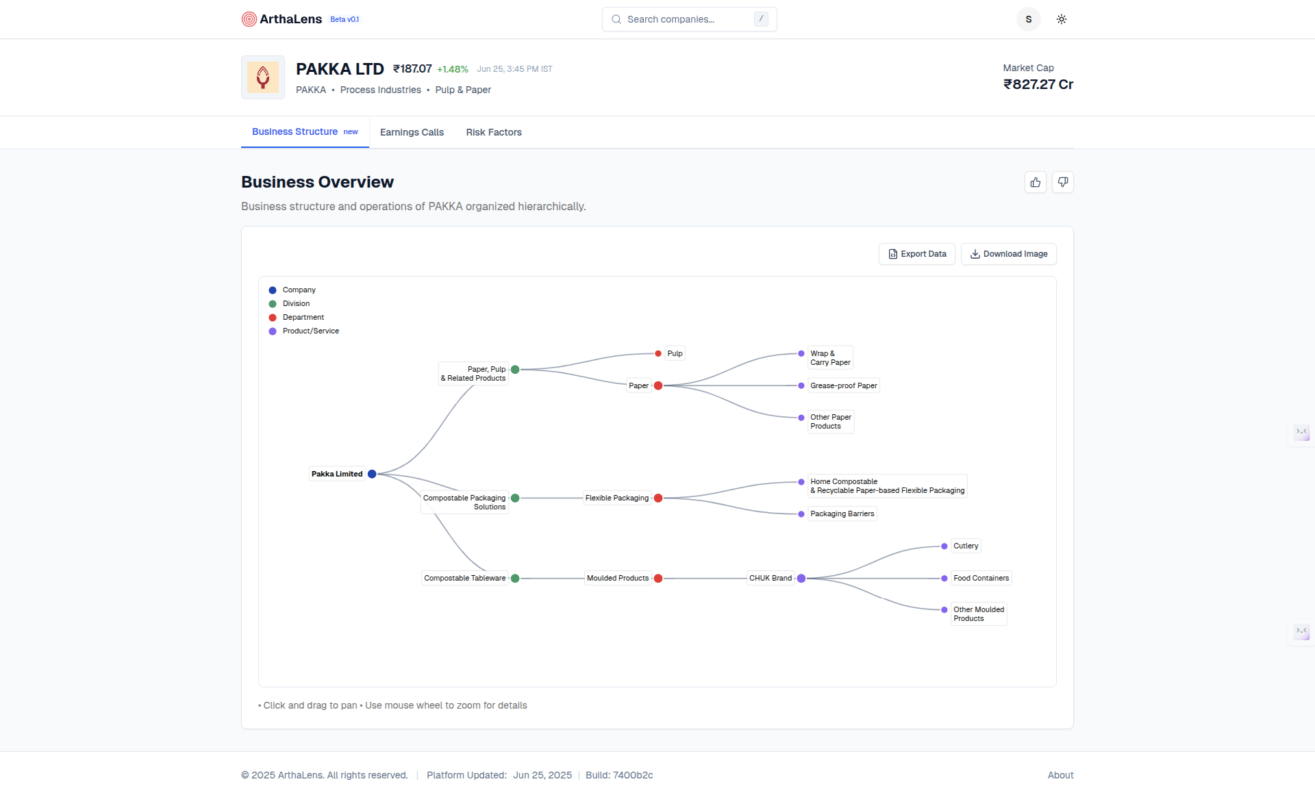Click the document icon on the Export Data button
Viewport: 1315px width, 799px height.
(893, 254)
